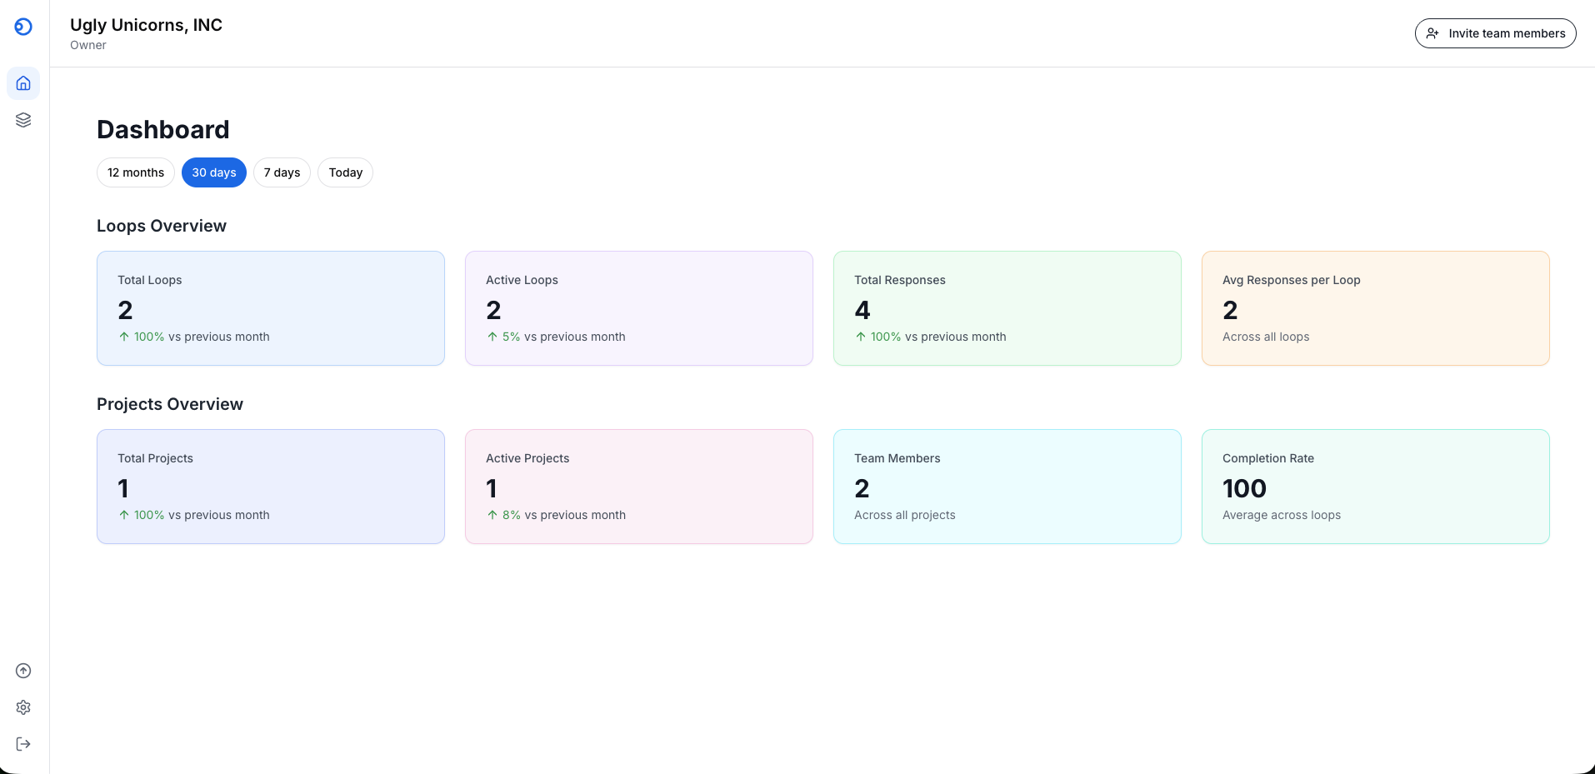The image size is (1595, 774).
Task: Keep 30 days filter active by clicking it
Action: click(x=213, y=172)
